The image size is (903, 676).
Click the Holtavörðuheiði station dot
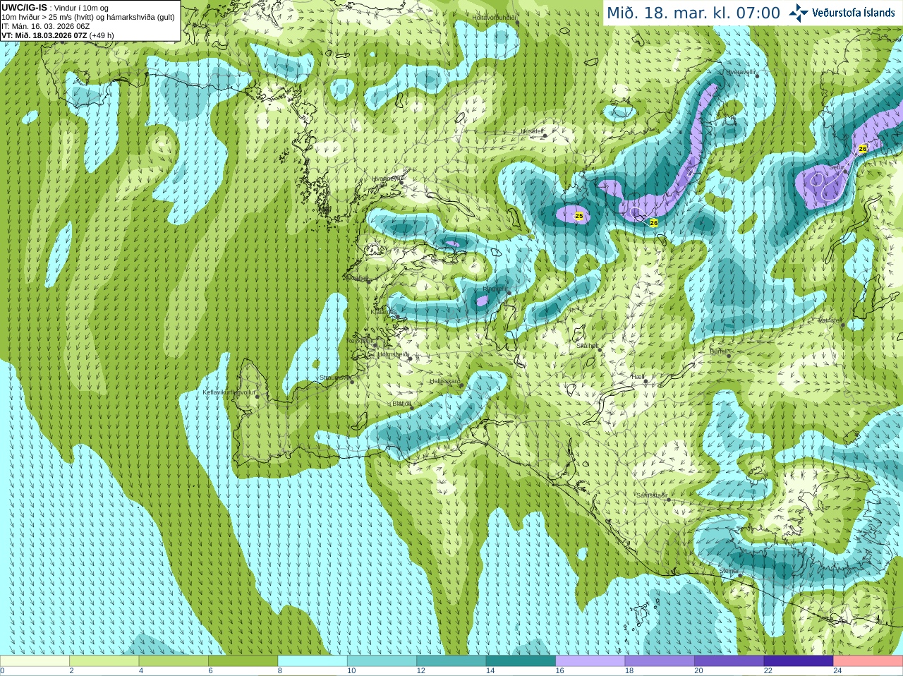[x=517, y=23]
